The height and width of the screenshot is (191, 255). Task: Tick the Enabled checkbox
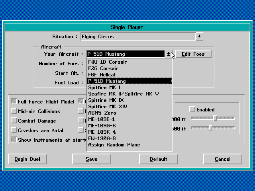(192, 109)
